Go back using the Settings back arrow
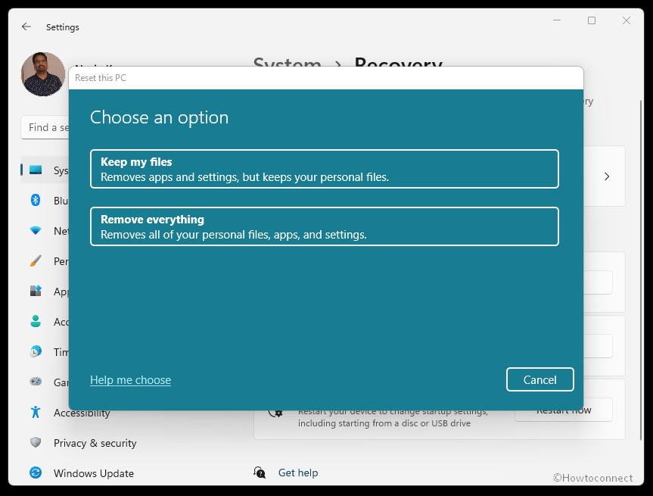The height and width of the screenshot is (496, 653). 26,27
